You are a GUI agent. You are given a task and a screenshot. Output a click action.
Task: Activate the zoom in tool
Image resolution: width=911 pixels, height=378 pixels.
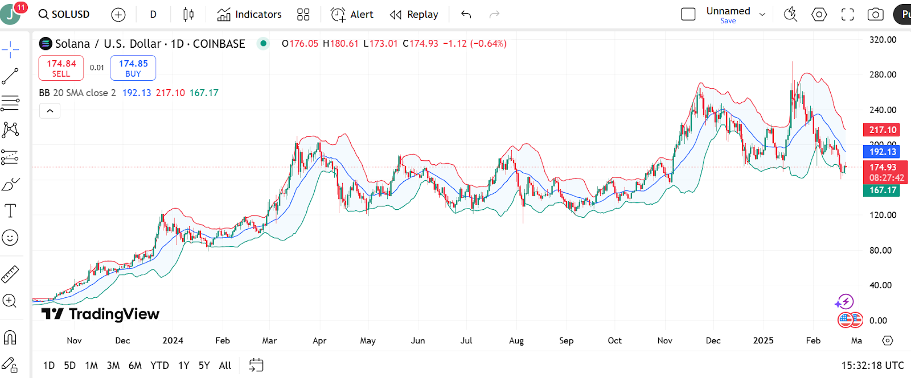point(10,301)
